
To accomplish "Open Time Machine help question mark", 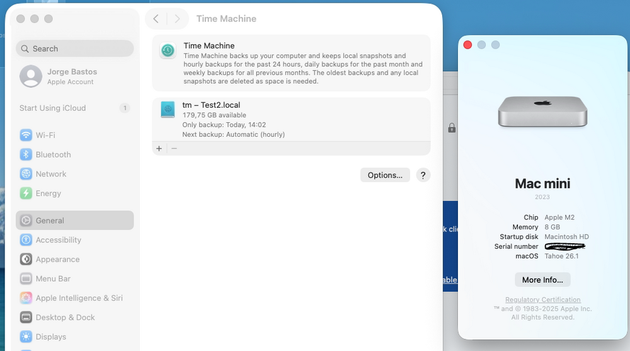I will (423, 175).
